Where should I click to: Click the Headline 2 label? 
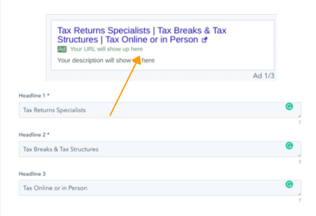point(34,135)
